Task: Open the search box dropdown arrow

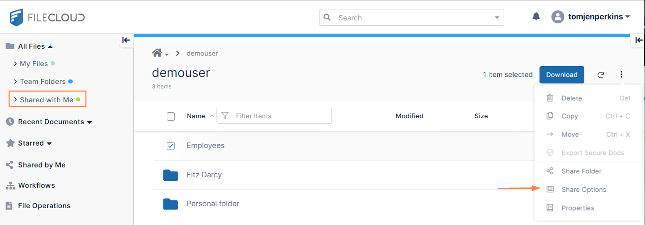Action: pyautogui.click(x=497, y=18)
